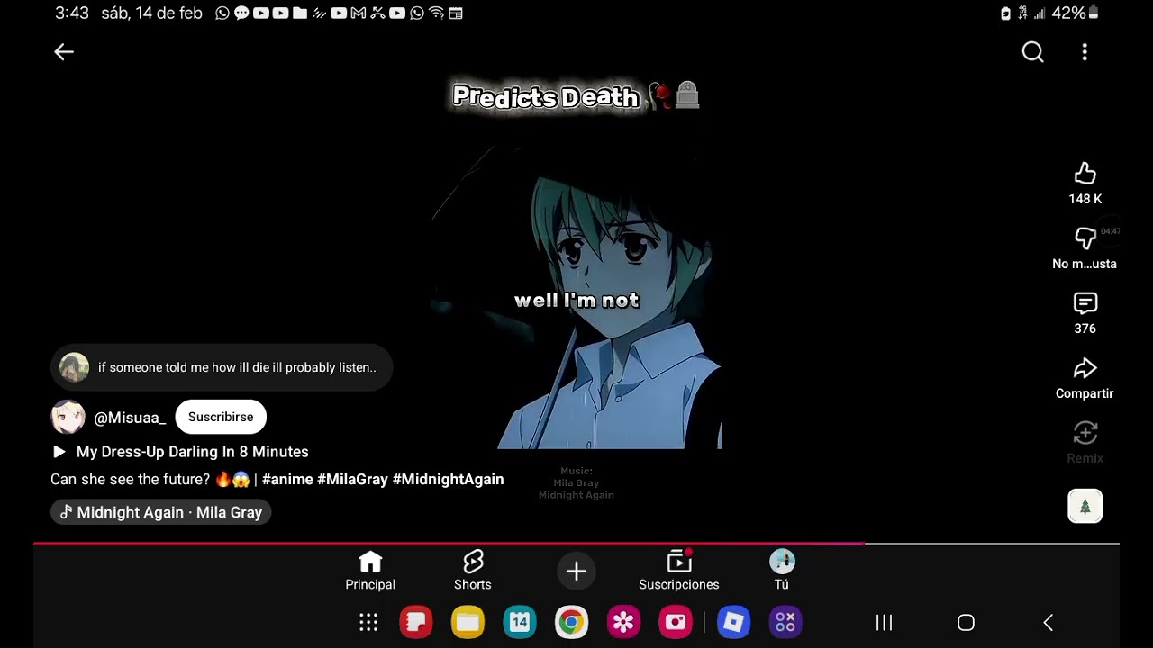Launch the Roblox app icon
Viewport: 1153px width, 648px height.
tap(733, 622)
